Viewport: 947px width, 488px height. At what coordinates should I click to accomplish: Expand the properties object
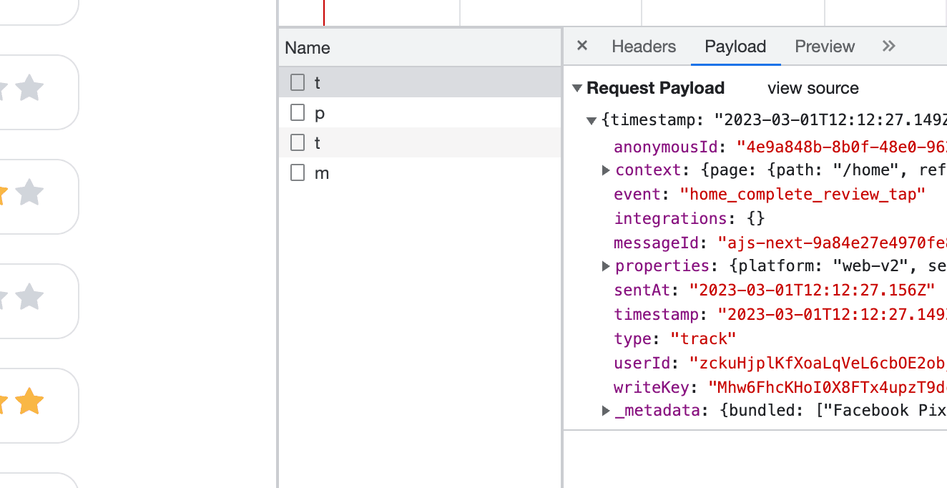606,266
